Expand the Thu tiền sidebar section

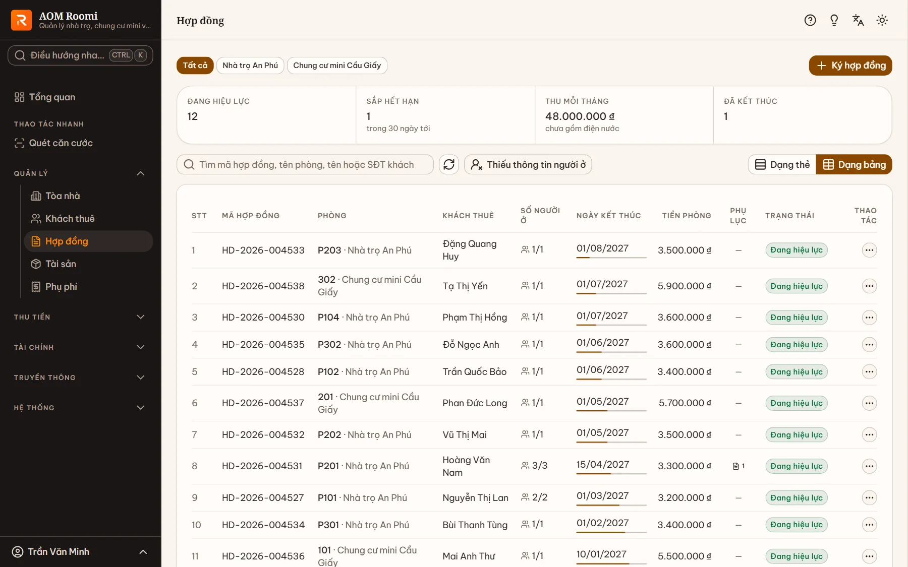[x=80, y=317]
